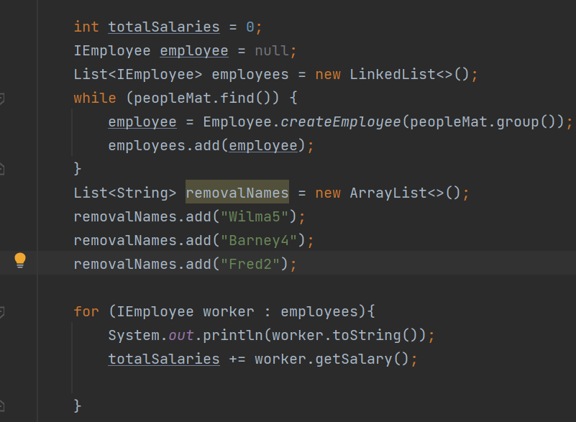Click employees.add(employee) statement
The height and width of the screenshot is (422, 576).
[x=211, y=146]
